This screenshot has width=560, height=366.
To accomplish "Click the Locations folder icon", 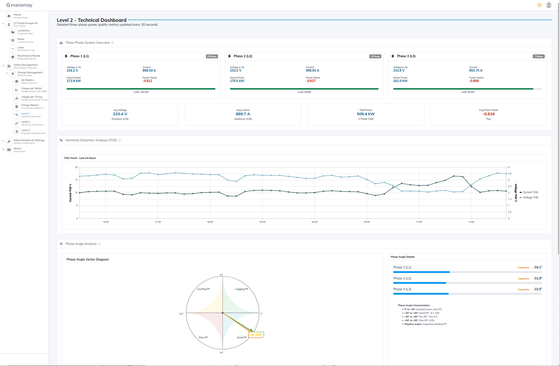I will (x=13, y=32).
